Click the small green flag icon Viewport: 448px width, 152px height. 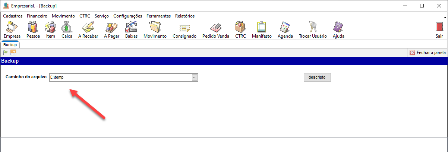click(5, 53)
